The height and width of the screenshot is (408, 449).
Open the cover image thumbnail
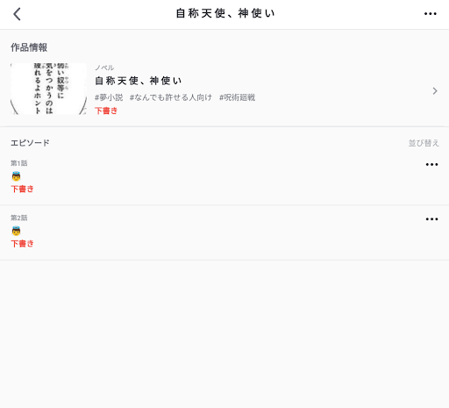point(48,89)
